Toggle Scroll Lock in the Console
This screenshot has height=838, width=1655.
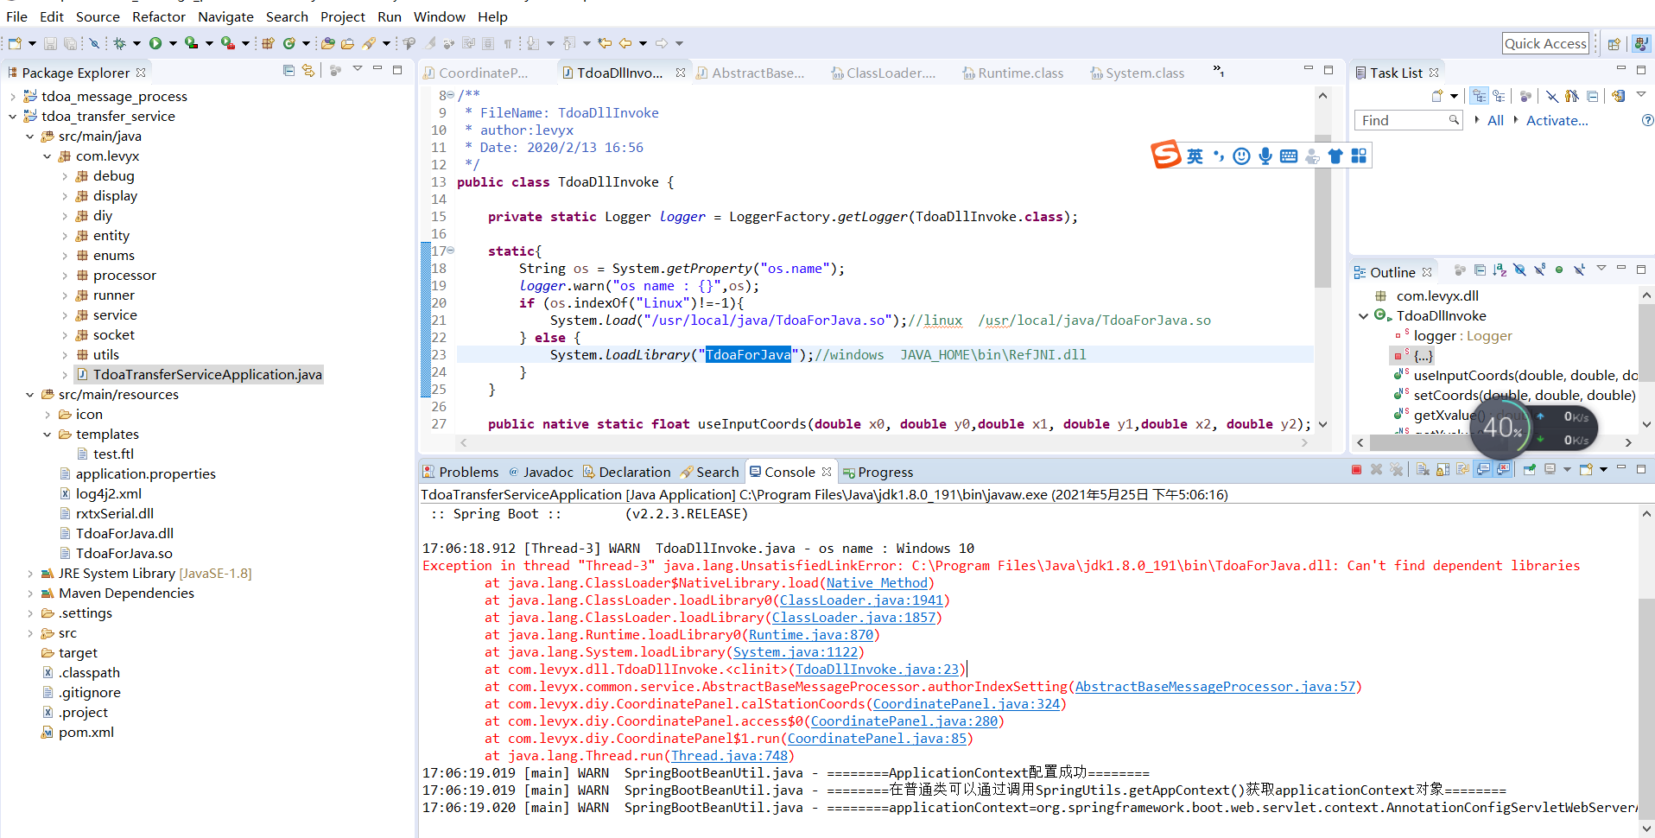coord(1443,470)
